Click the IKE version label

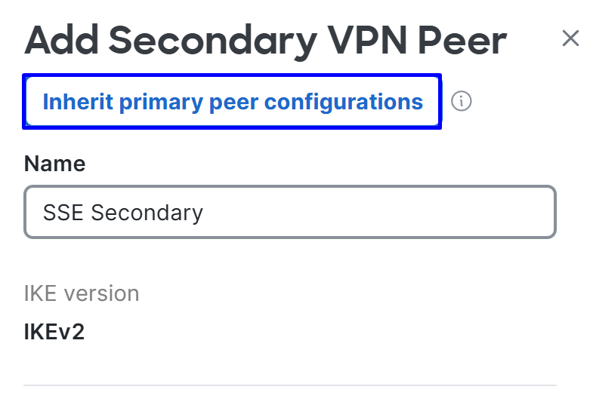tap(82, 293)
